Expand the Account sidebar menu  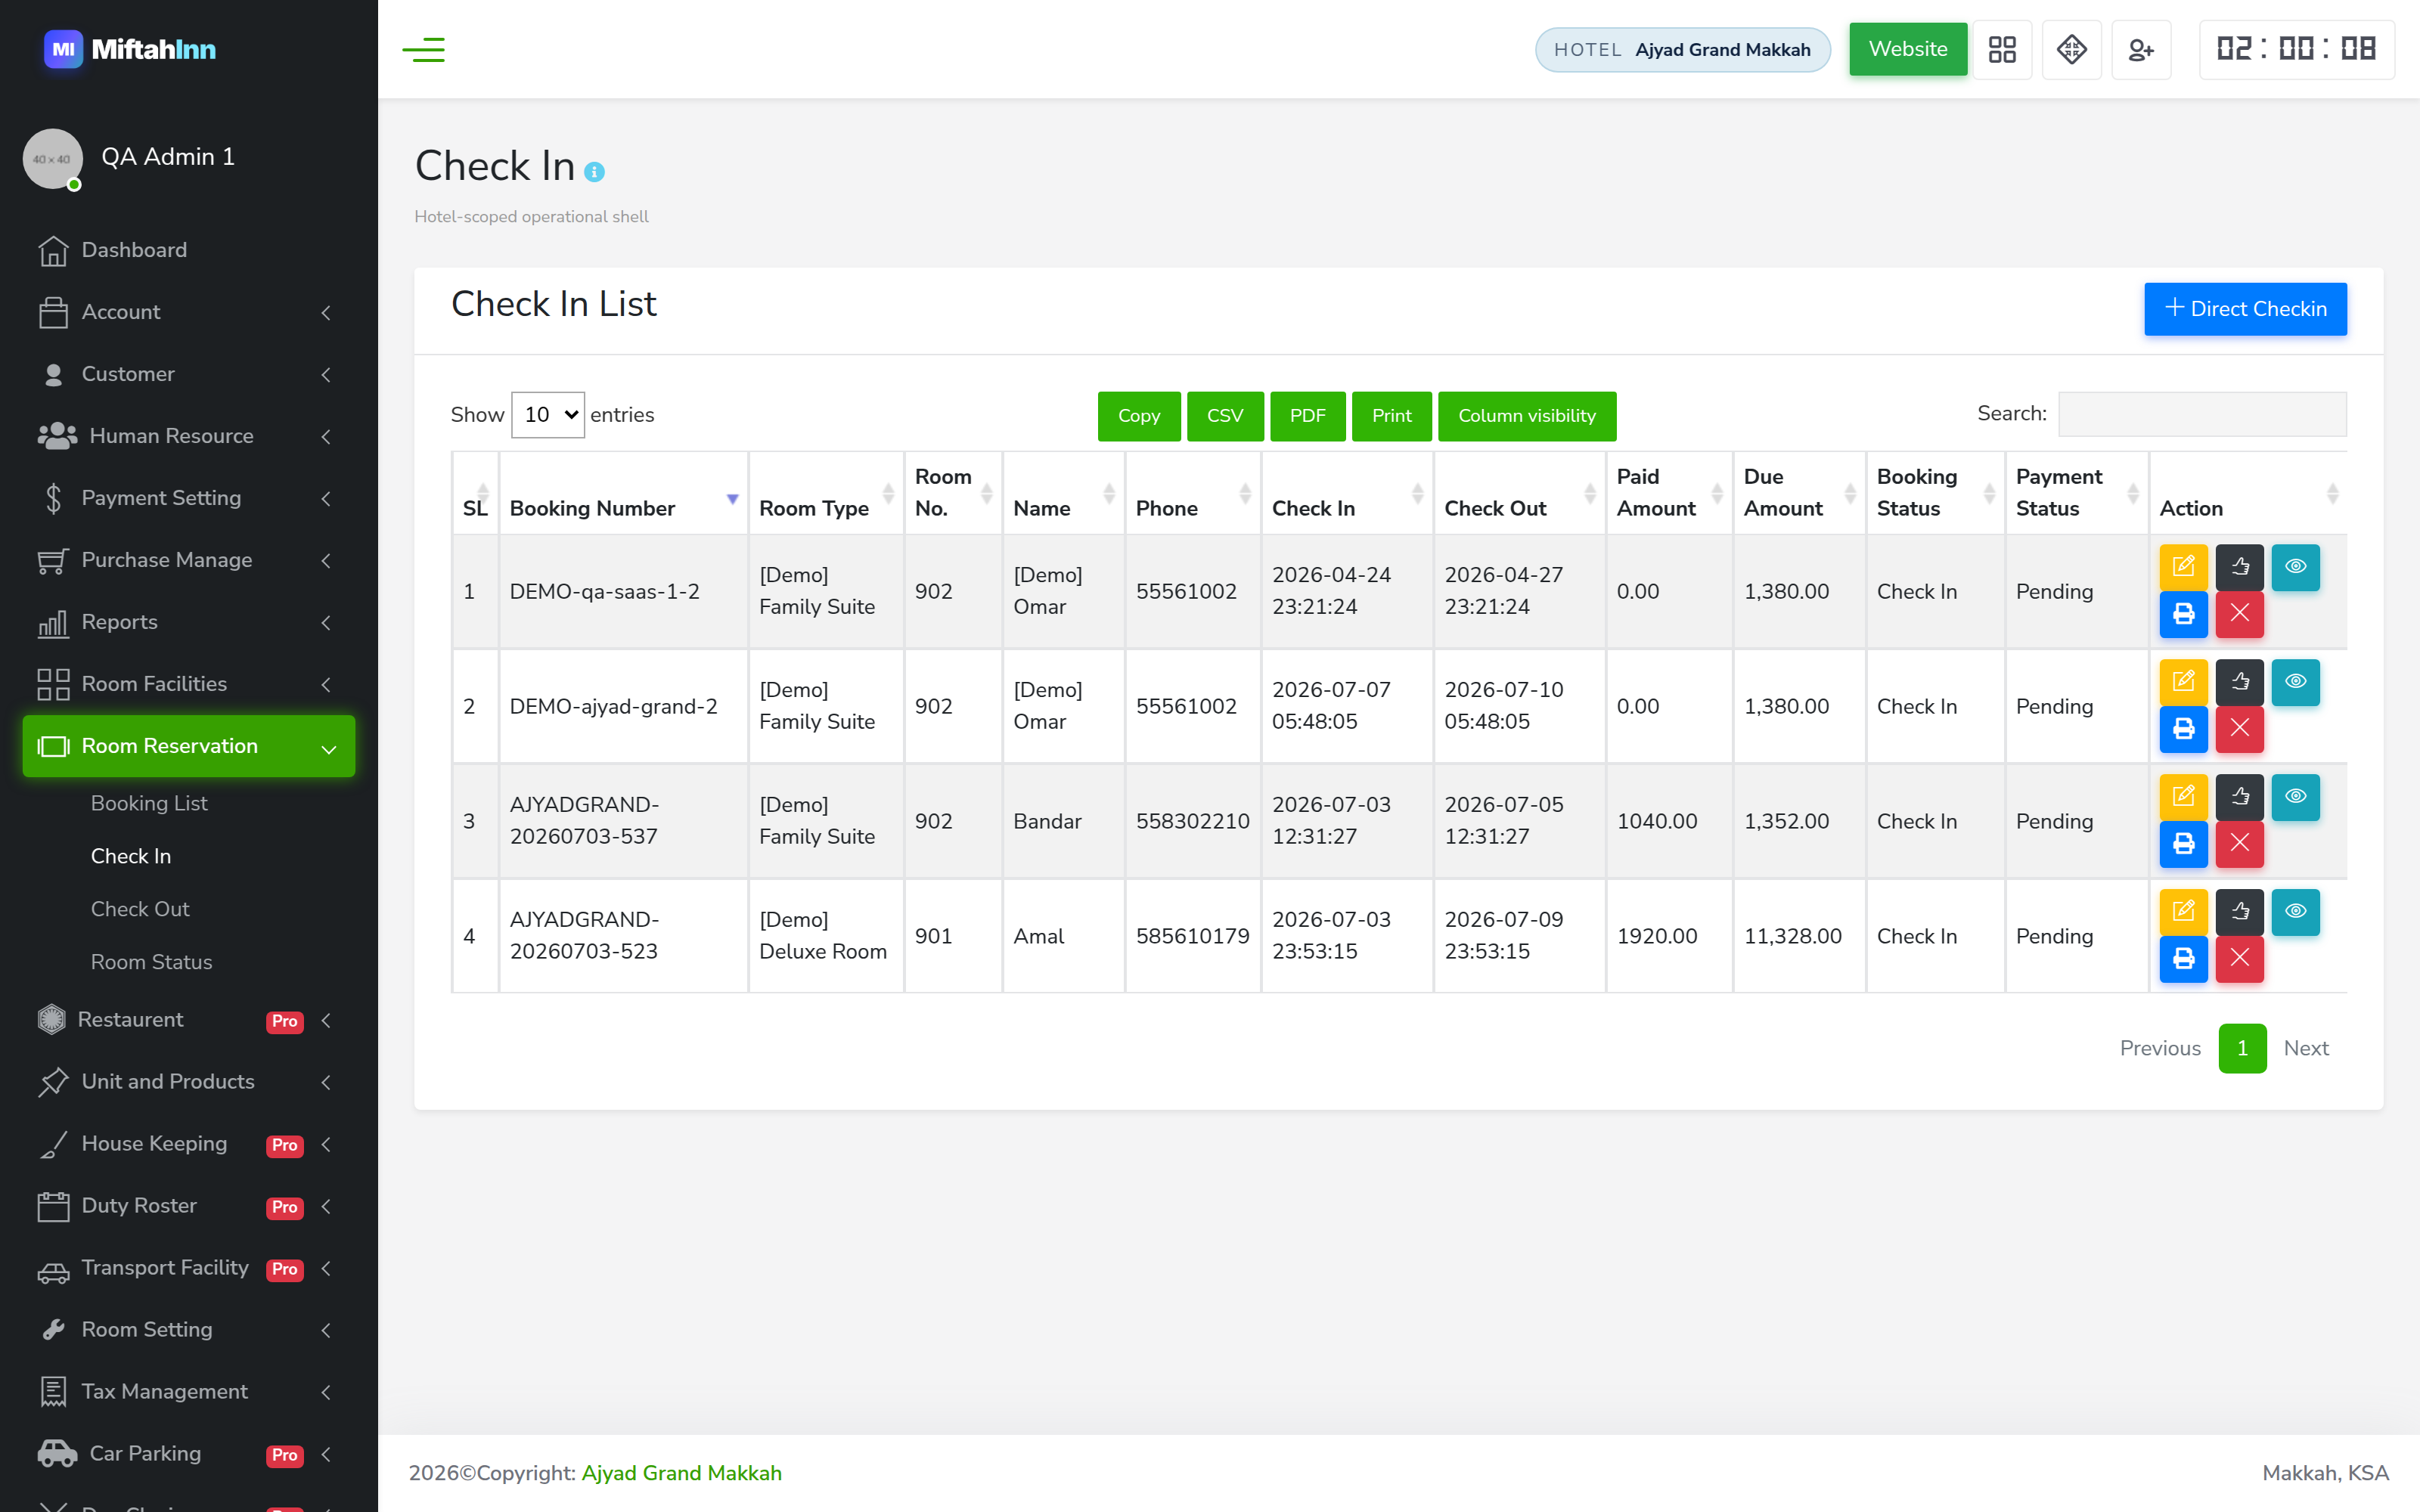pos(189,312)
